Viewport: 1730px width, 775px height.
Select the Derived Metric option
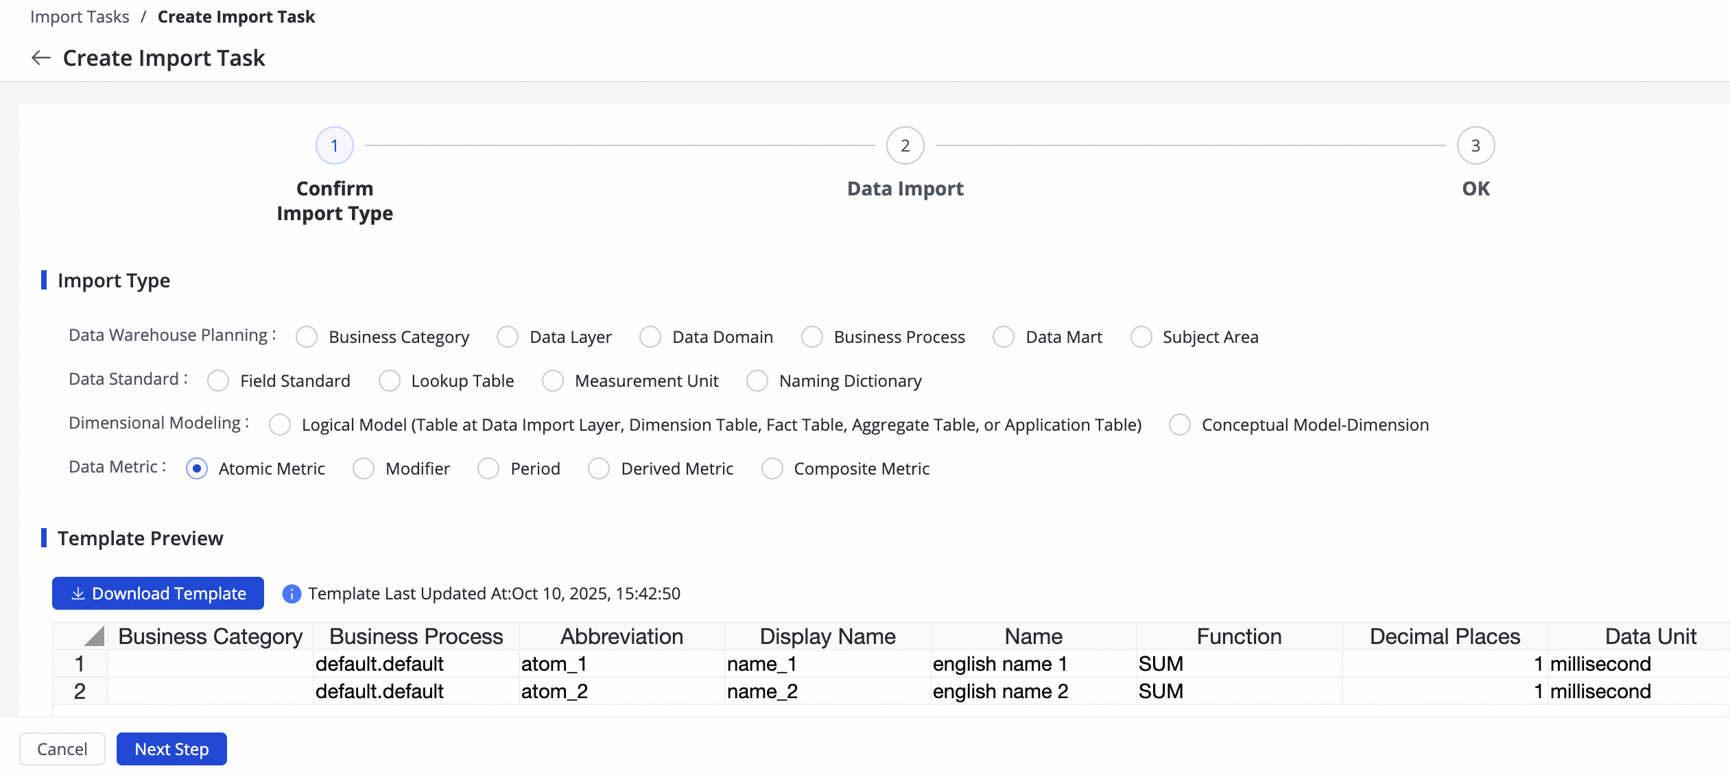[x=599, y=469]
